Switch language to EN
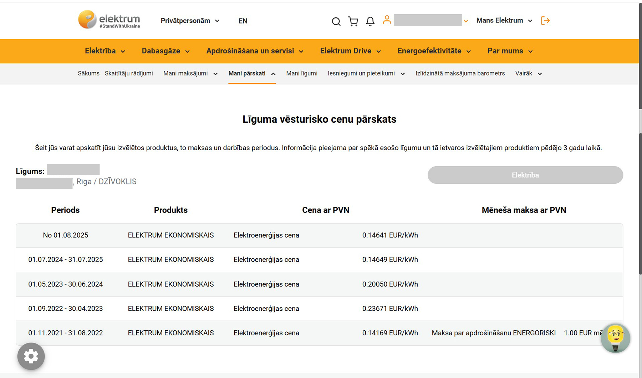This screenshot has width=642, height=378. coord(243,21)
